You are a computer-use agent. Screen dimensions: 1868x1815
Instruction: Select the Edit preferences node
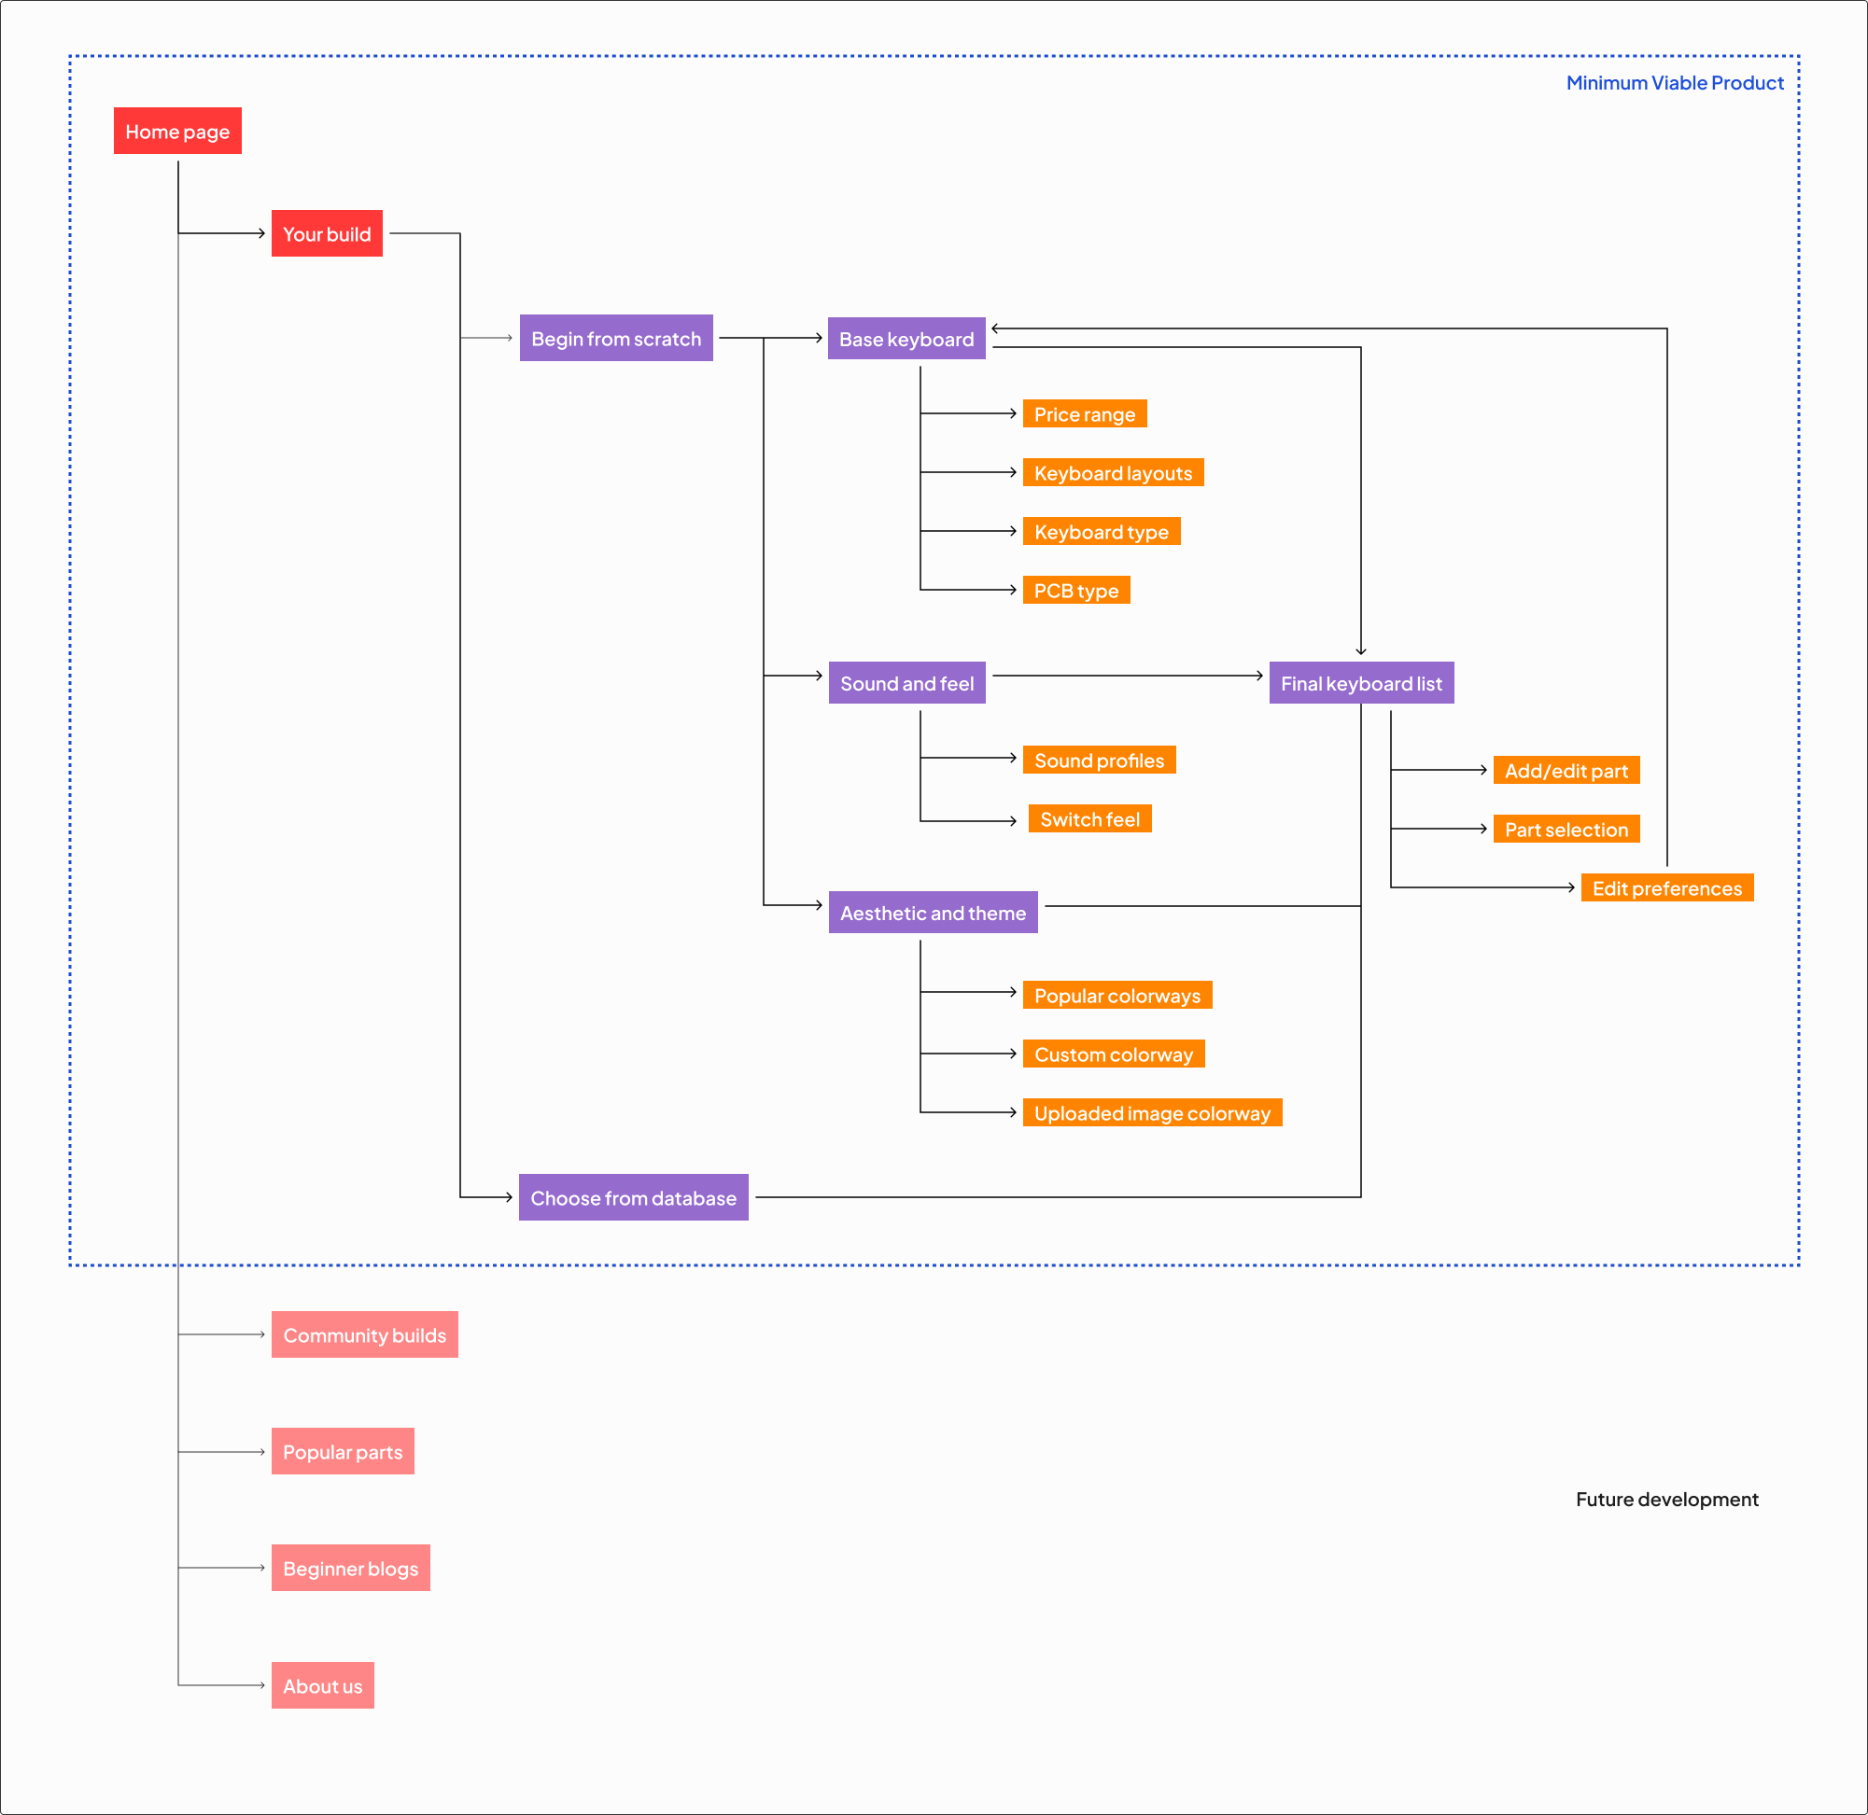point(1665,887)
